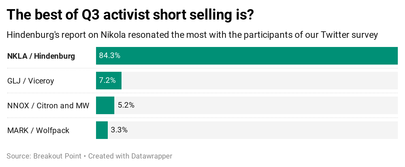Click the 84.3% value label
This screenshot has width=405, height=167.
pos(110,56)
